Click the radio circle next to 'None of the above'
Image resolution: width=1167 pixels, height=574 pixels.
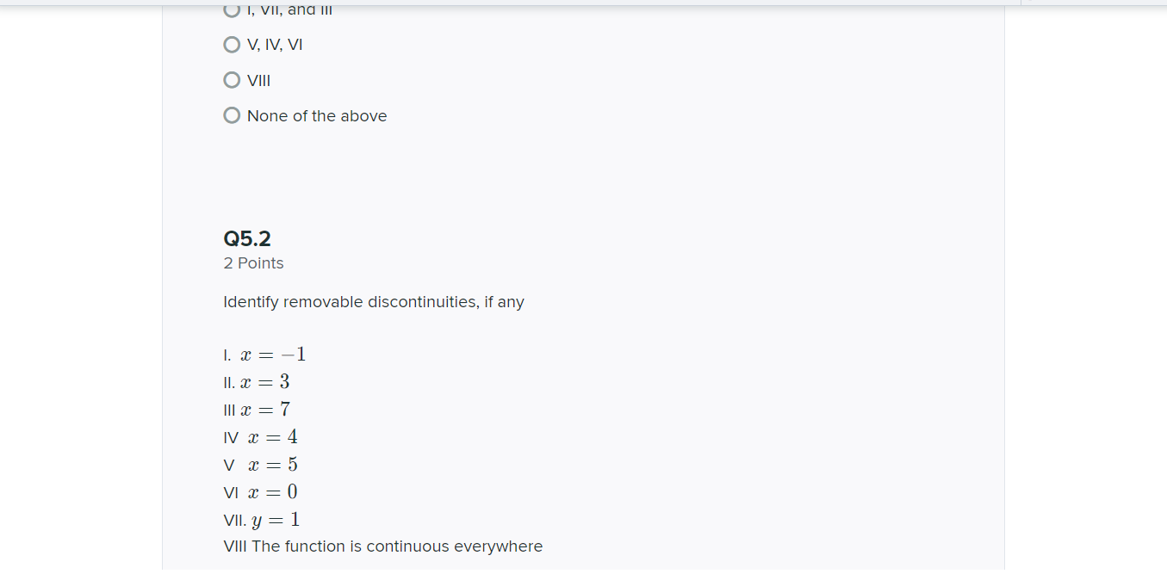(231, 114)
